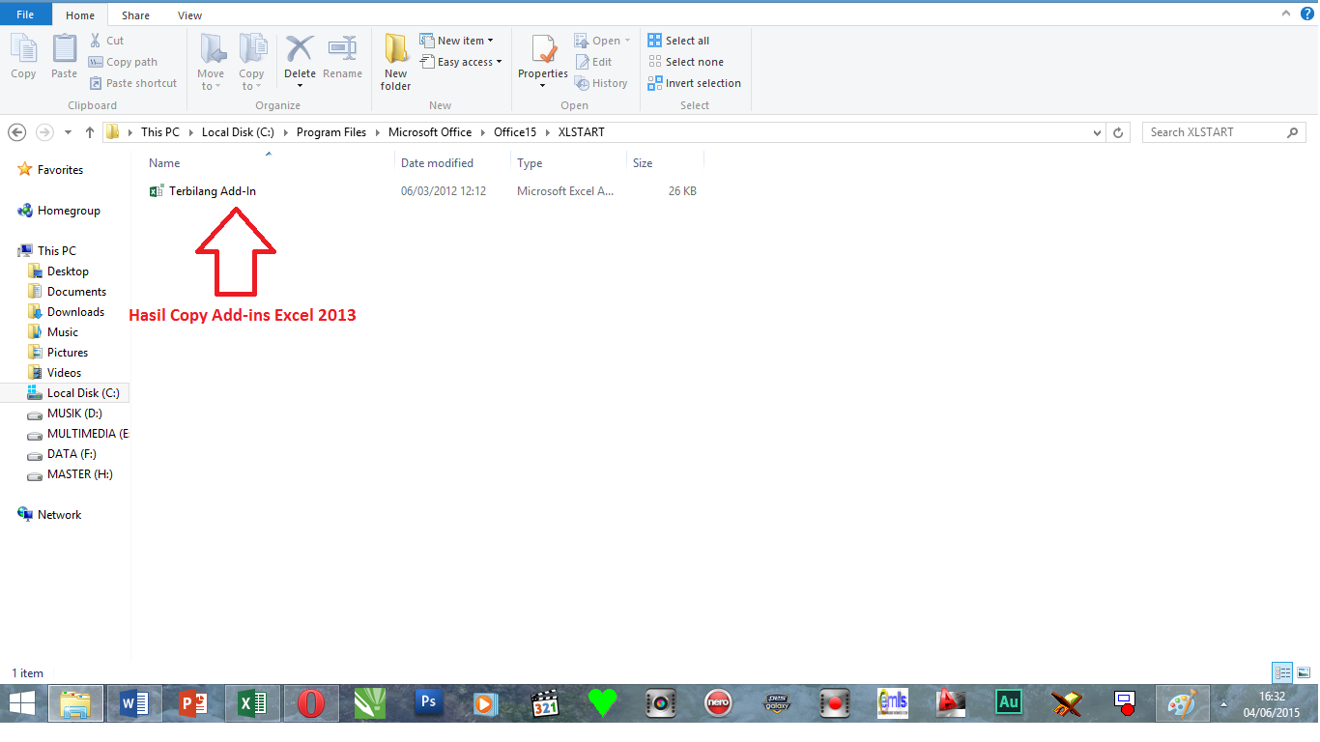This screenshot has height=742, width=1320.
Task: Open the Windows Start button
Action: click(x=23, y=703)
